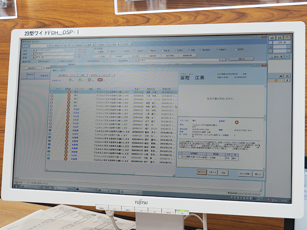Click the red highlighted button at the detail pane bottom
This screenshot has width=307, height=230.
(201, 172)
